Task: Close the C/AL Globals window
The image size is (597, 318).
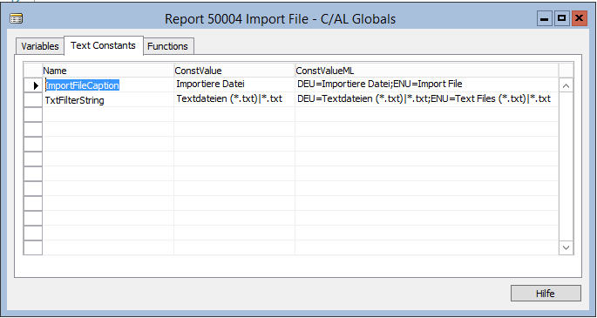Action: coord(579,18)
